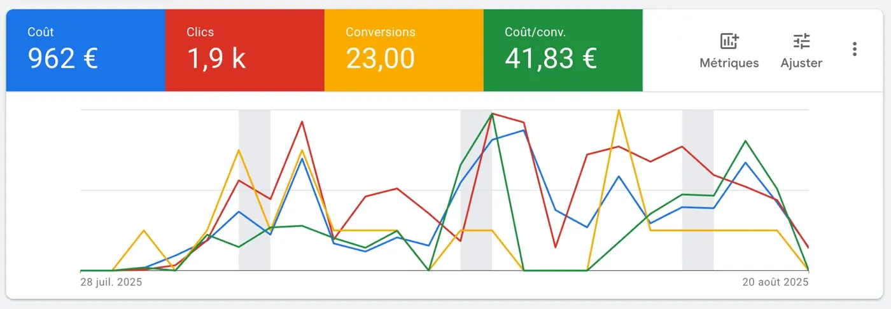The height and width of the screenshot is (309, 891).
Task: Open the Ajuster sliders icon
Action: click(x=801, y=41)
